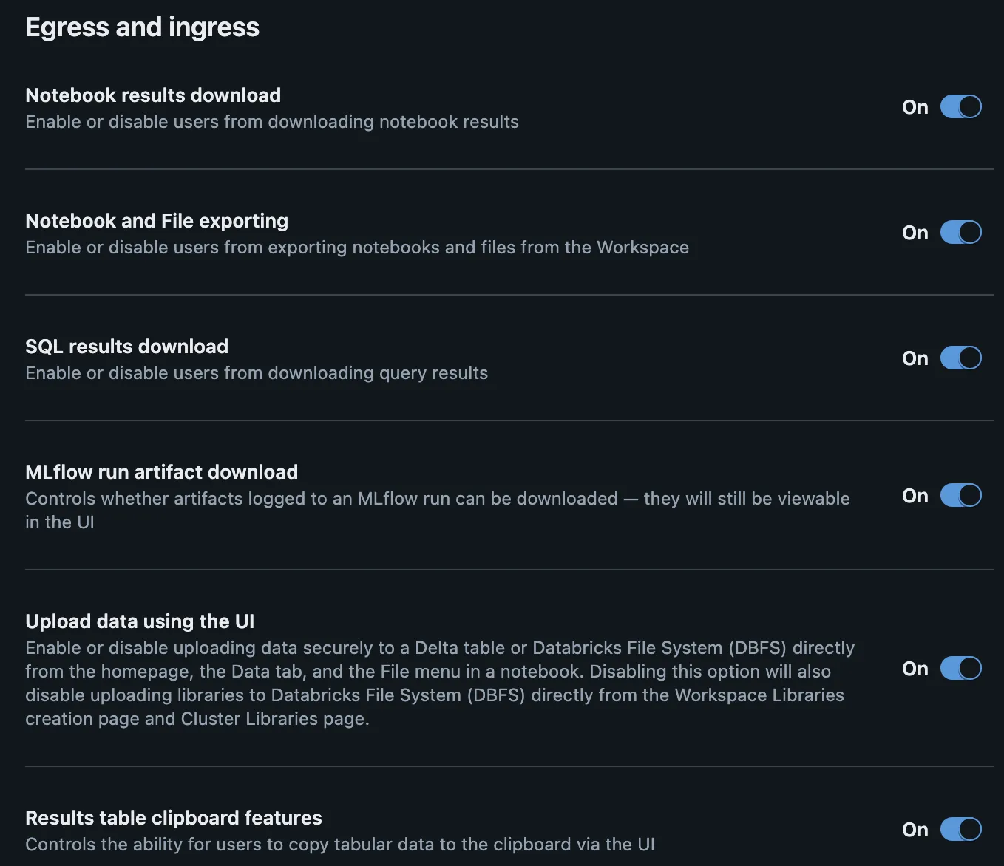Disable the Notebook results download toggle
This screenshot has width=1004, height=866.
click(x=961, y=106)
